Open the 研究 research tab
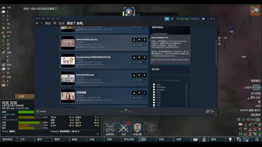The width and height of the screenshot is (262, 147). click(x=147, y=139)
